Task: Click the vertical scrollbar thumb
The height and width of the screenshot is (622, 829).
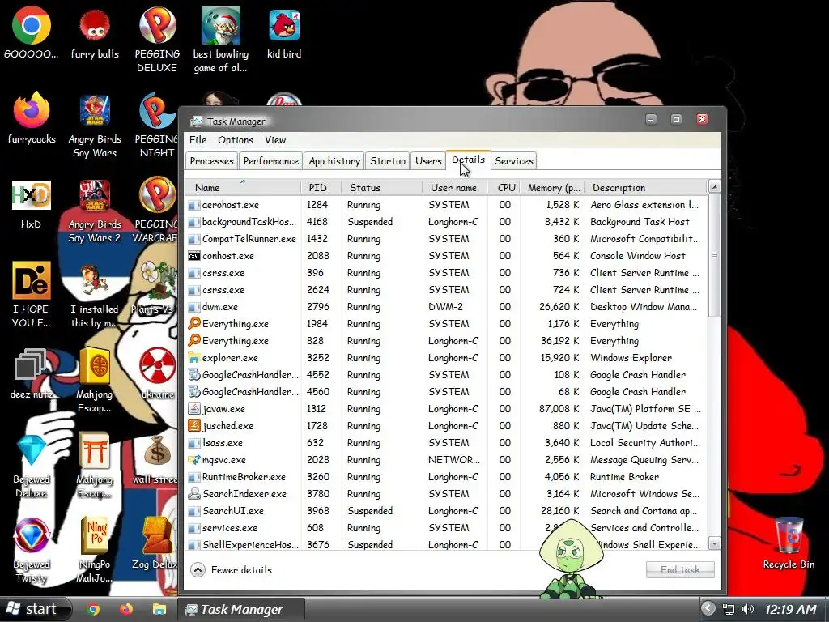Action: 714,255
